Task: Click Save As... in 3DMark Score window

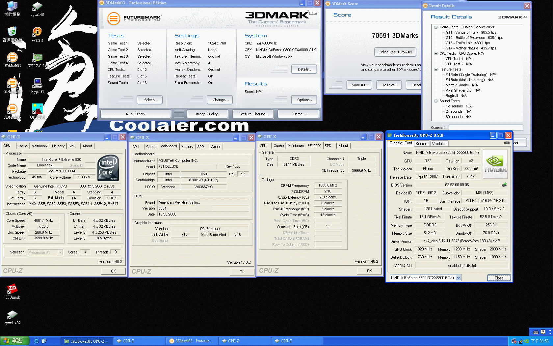Action: tap(360, 85)
